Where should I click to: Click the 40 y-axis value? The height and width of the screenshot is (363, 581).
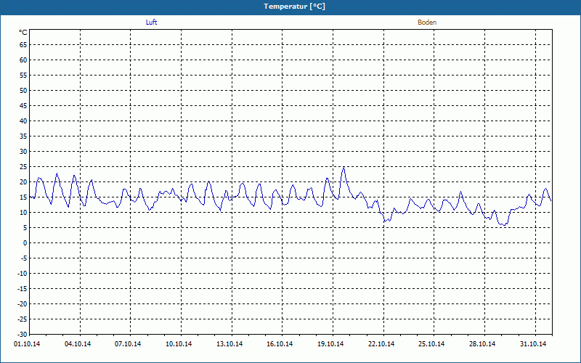(x=23, y=121)
